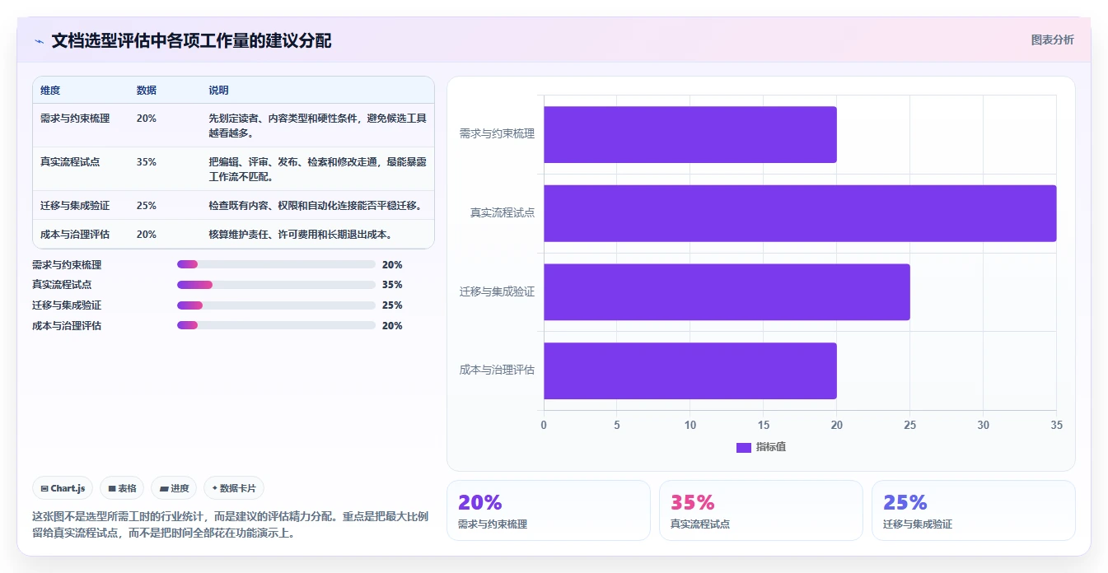Viewport: 1108px width, 573px height.
Task: Select the Chart.js tag chip
Action: (x=63, y=488)
